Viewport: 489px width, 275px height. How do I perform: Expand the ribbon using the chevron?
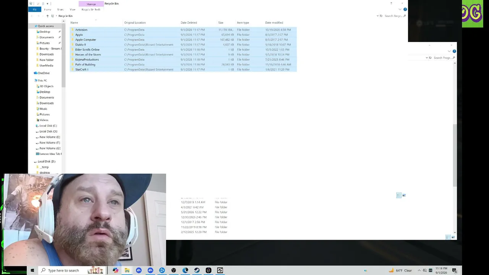[x=400, y=10]
